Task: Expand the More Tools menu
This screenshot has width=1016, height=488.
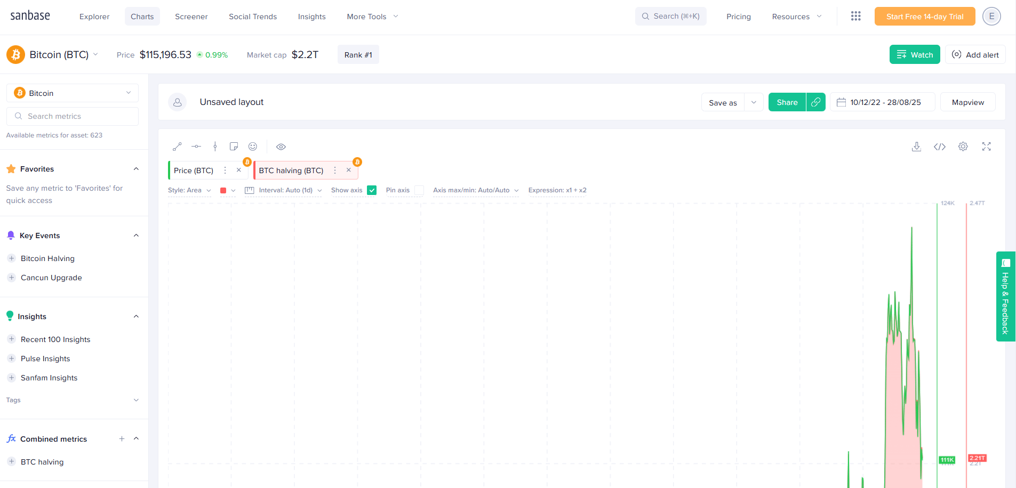Action: coord(373,17)
